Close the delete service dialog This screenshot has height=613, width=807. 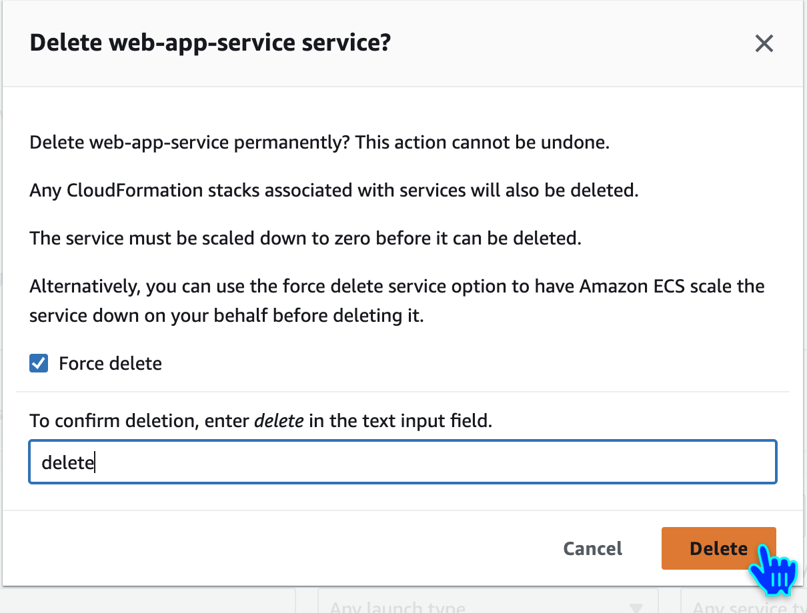coord(764,44)
